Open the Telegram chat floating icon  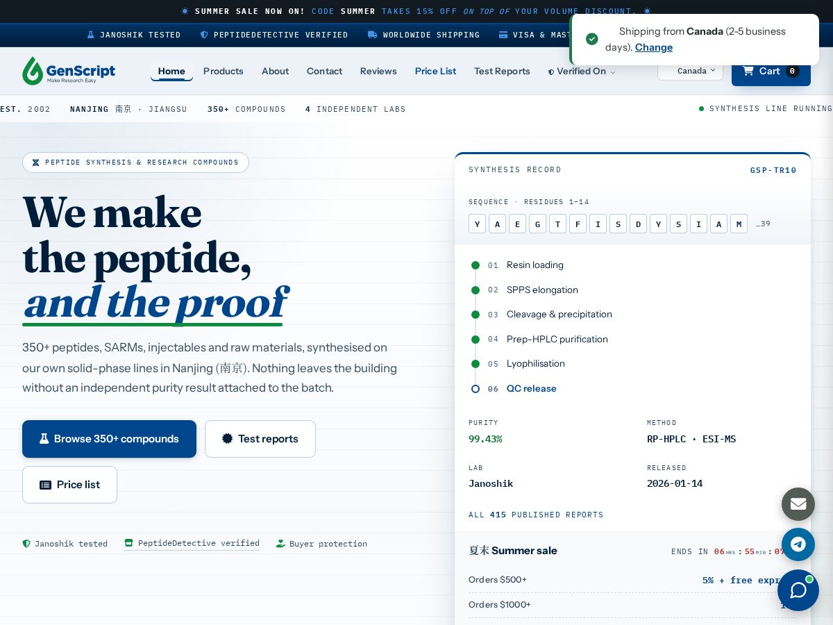798,544
